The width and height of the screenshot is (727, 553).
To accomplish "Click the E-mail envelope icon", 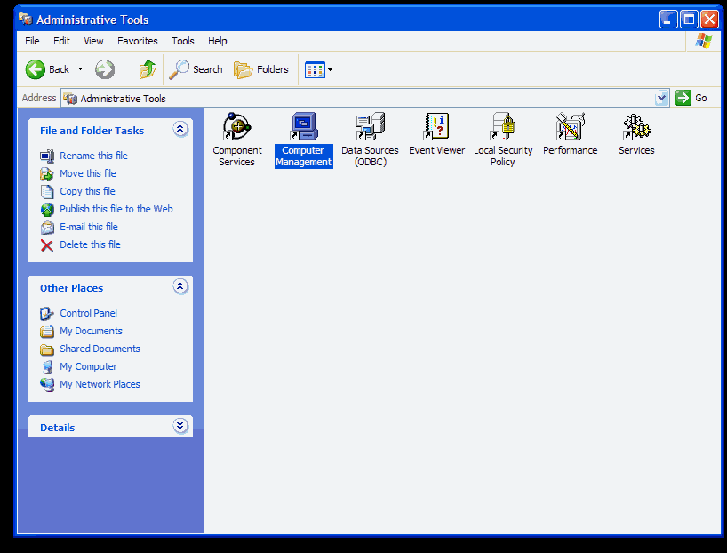I will pyautogui.click(x=47, y=228).
